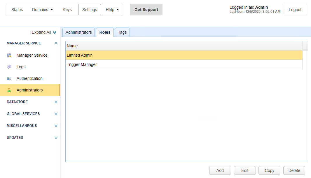Viewport: 311px width, 178px height.
Task: Expand the Miscellaneous section
Action: tap(56, 126)
